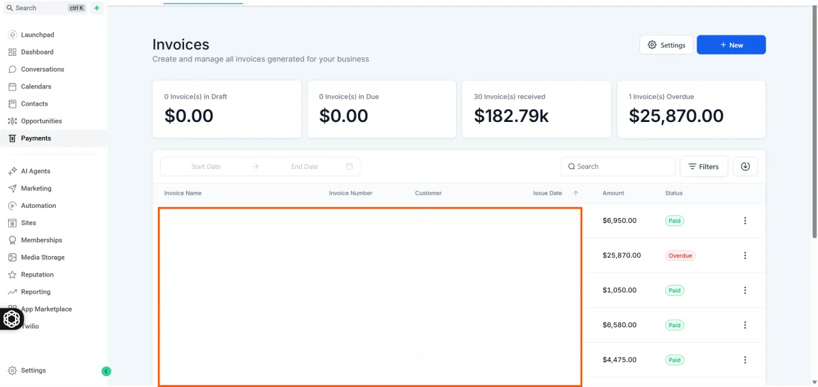Click the page vertical scrollbar

point(815,136)
